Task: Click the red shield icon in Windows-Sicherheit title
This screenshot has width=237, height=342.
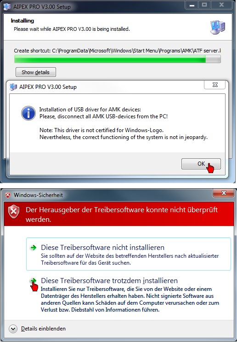Action: pos(8,195)
